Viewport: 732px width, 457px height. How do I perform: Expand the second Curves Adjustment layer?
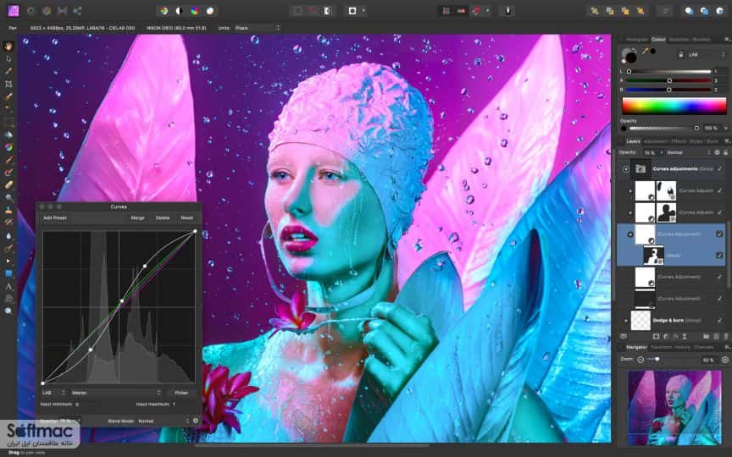[x=630, y=212]
